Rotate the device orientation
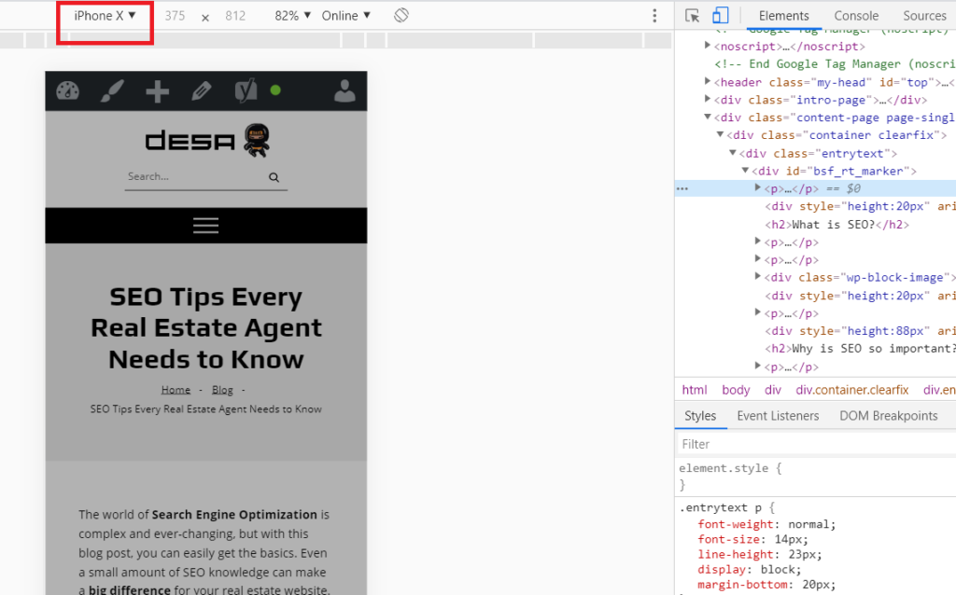The height and width of the screenshot is (595, 956). click(401, 15)
